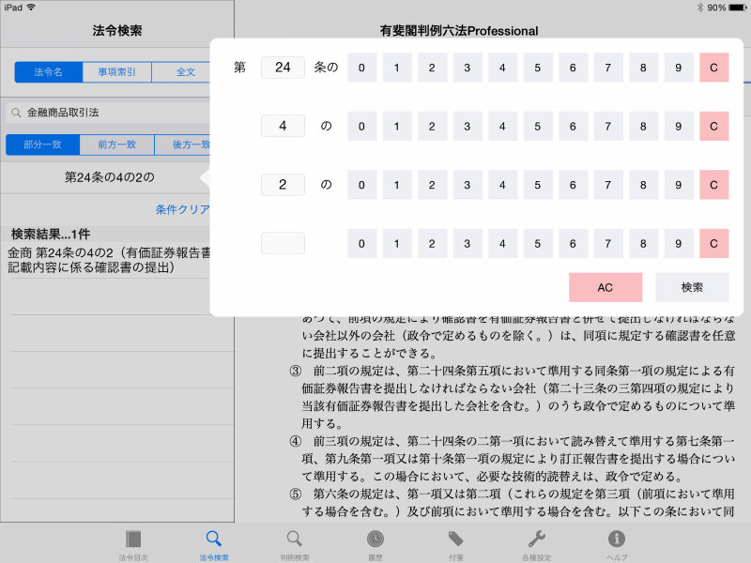Tap digit 8 in the row showing 4

[643, 126]
